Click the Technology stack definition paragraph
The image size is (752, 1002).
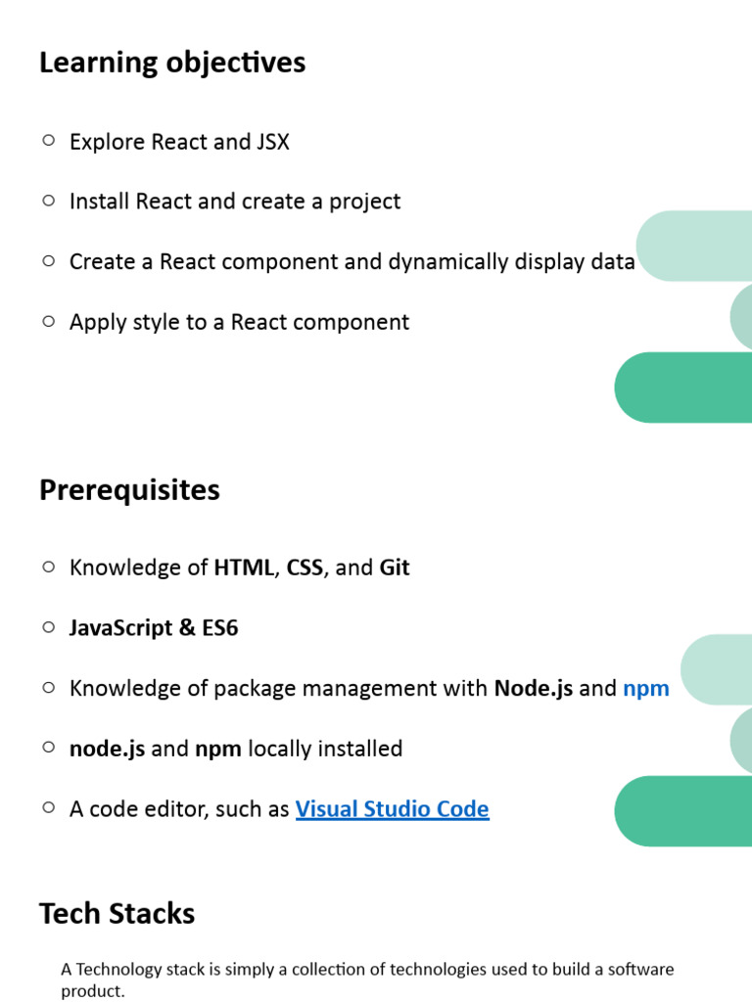click(367, 979)
